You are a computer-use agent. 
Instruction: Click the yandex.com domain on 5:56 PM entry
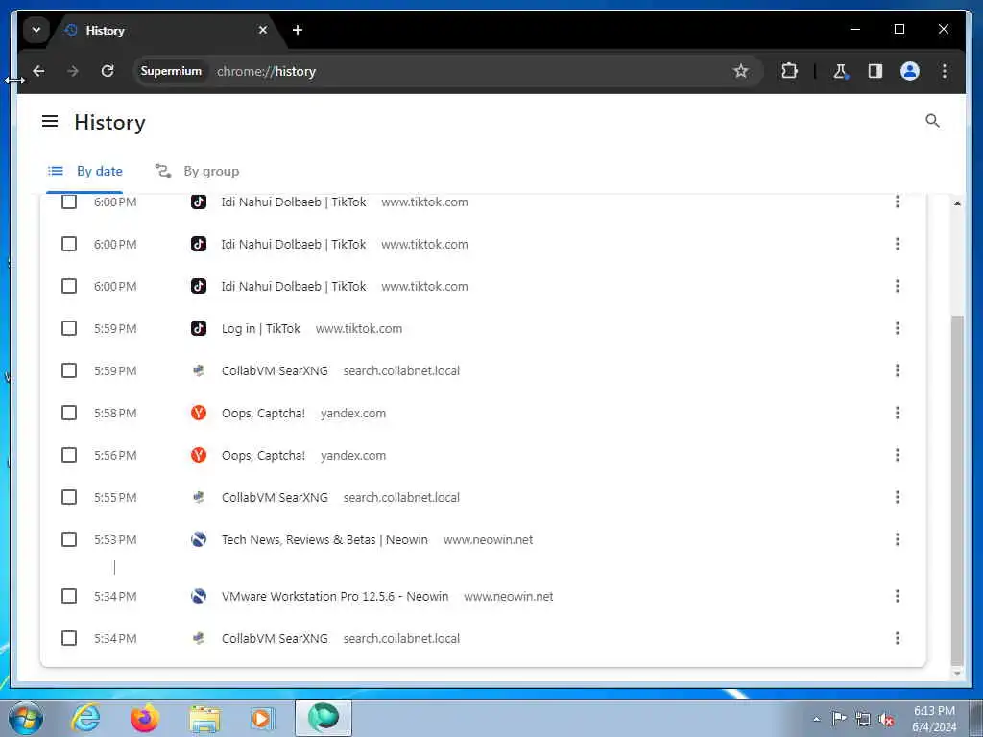(353, 455)
